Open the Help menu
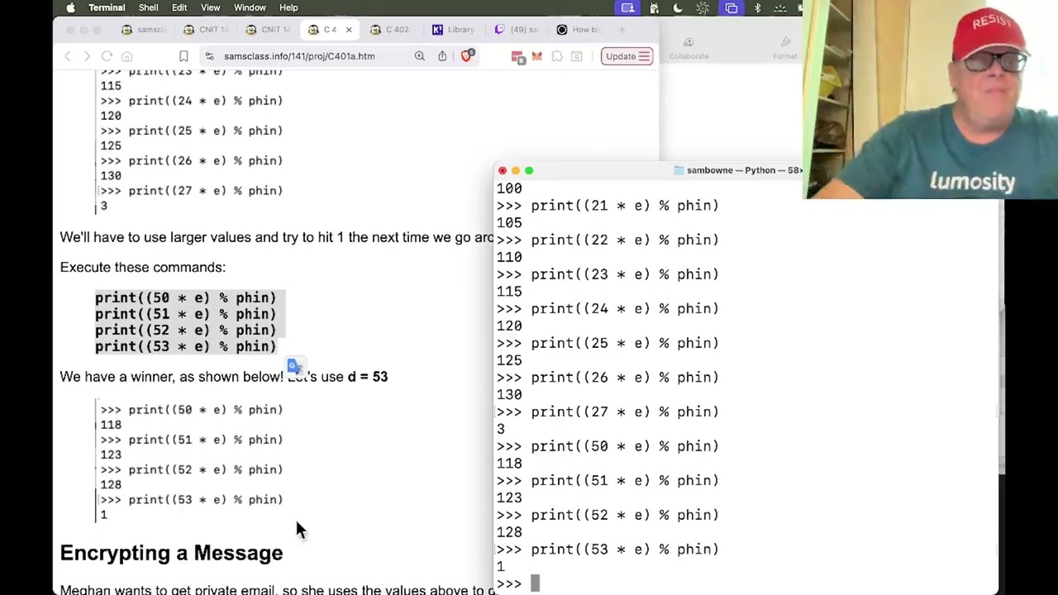This screenshot has height=595, width=1058. (x=288, y=8)
